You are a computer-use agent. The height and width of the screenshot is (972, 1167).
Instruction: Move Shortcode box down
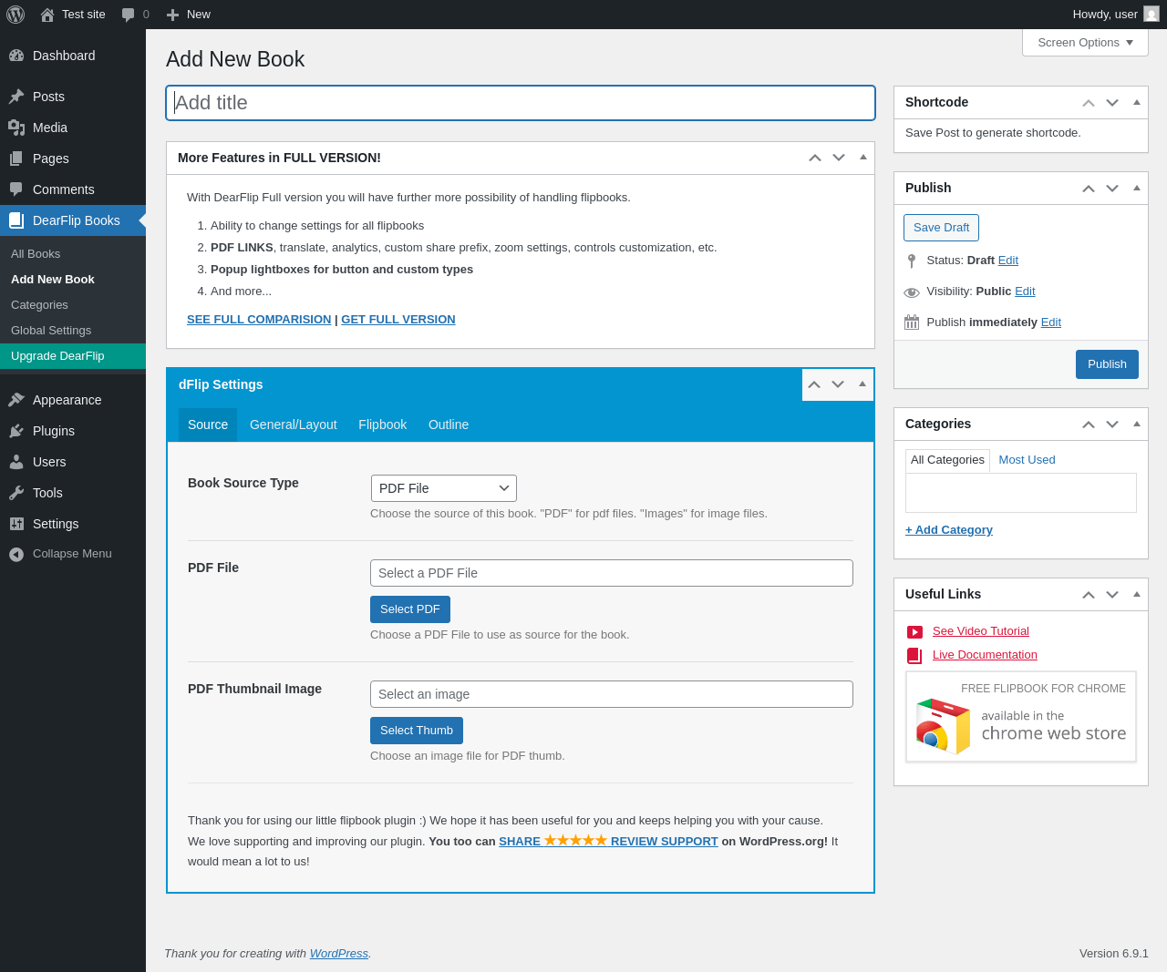(1112, 103)
